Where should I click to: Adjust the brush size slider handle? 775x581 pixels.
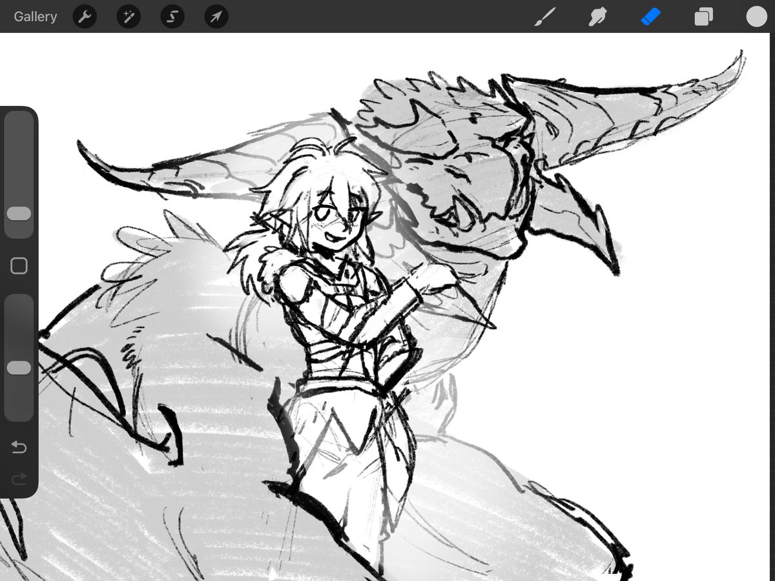coord(19,214)
